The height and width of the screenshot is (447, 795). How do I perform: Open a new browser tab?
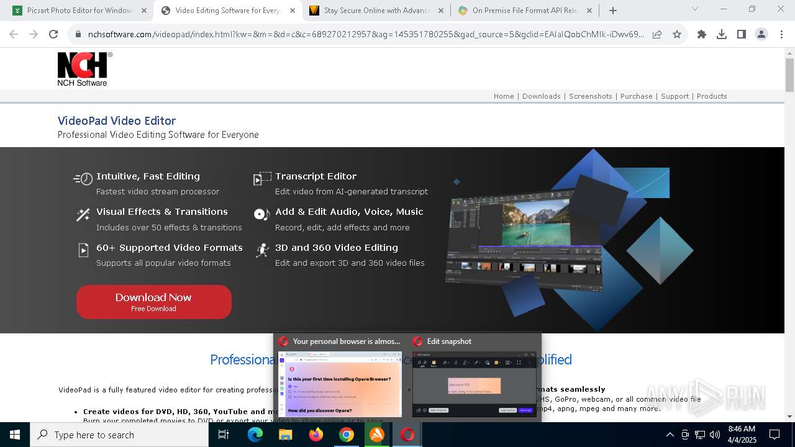613,11
